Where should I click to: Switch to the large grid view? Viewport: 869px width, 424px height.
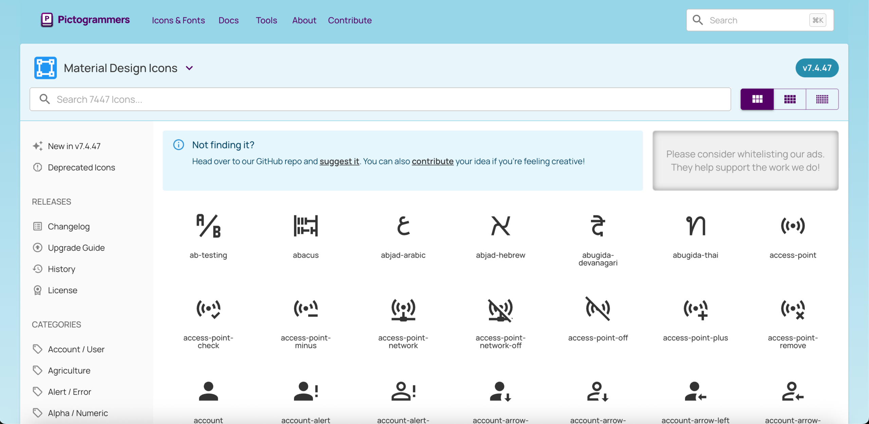pyautogui.click(x=757, y=99)
